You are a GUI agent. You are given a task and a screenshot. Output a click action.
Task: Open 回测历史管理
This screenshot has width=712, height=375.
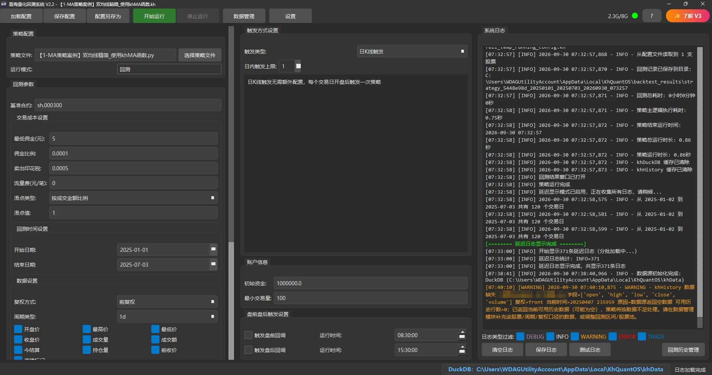pyautogui.click(x=683, y=350)
